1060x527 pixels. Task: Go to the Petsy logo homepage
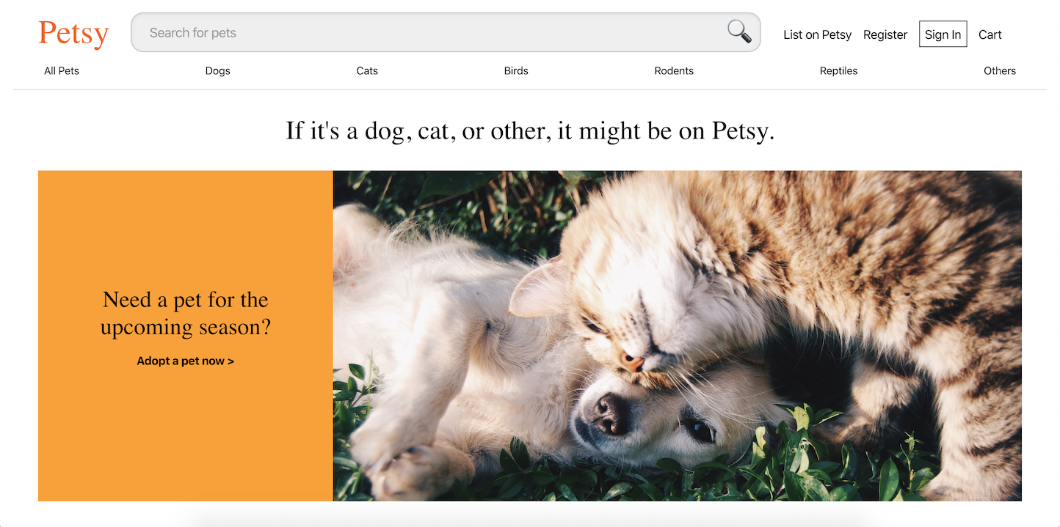73,34
